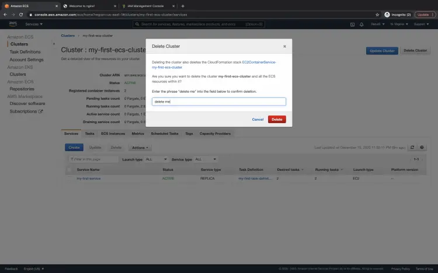Open Account Settings in the sidebar

tap(26, 60)
